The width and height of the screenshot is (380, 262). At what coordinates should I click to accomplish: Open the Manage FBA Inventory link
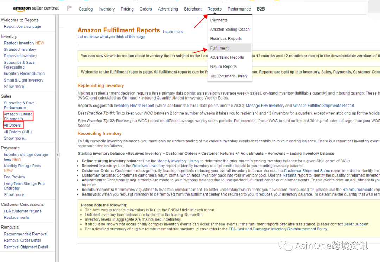(265, 106)
